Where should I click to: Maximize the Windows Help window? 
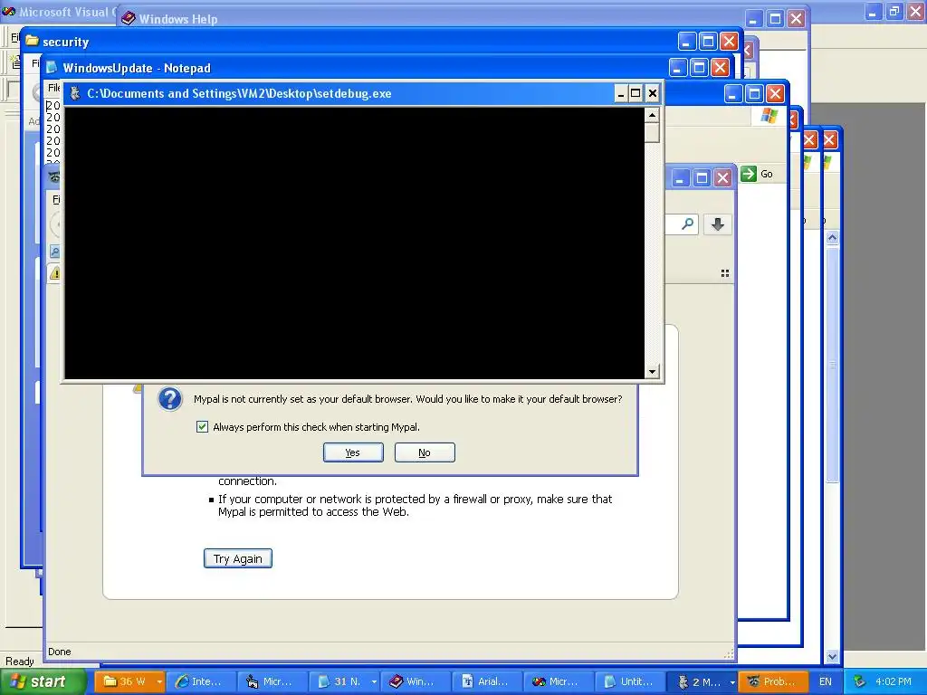pos(775,19)
